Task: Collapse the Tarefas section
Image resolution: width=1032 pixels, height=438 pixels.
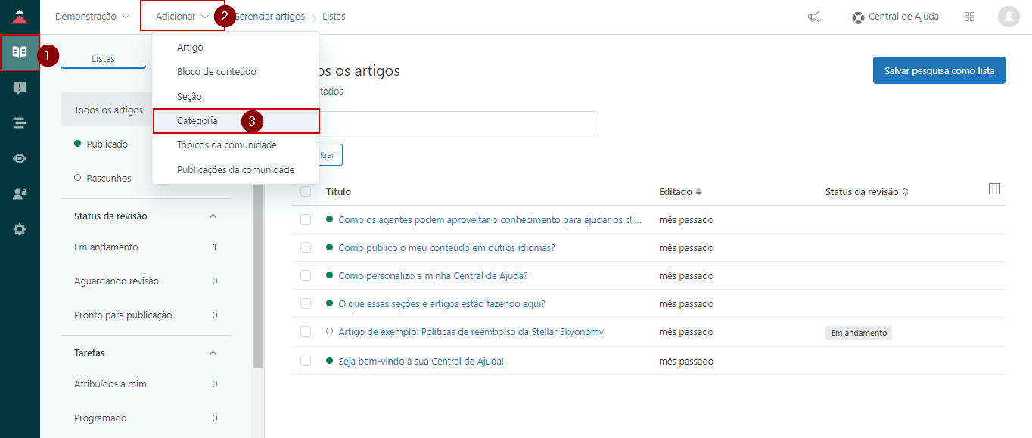Action: click(x=213, y=353)
